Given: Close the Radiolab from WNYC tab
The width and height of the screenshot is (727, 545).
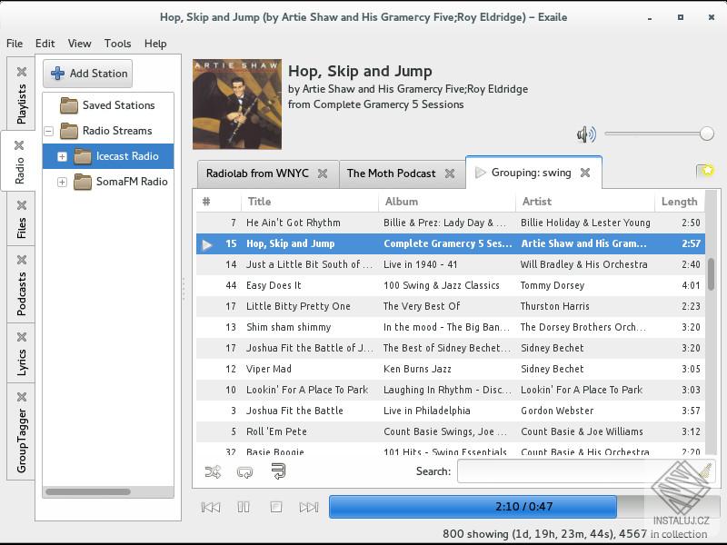Looking at the screenshot, I should 323,173.
